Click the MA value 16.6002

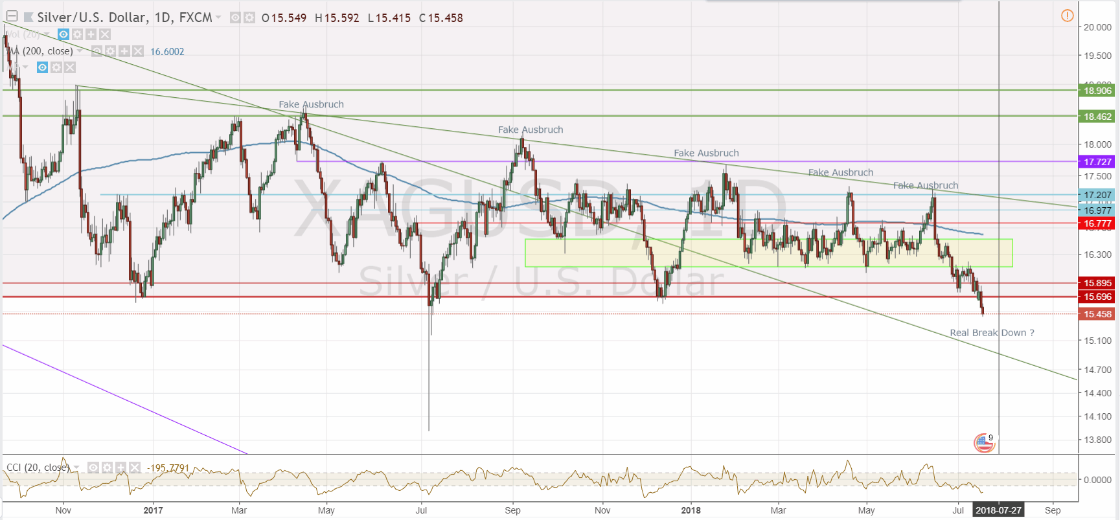click(167, 52)
